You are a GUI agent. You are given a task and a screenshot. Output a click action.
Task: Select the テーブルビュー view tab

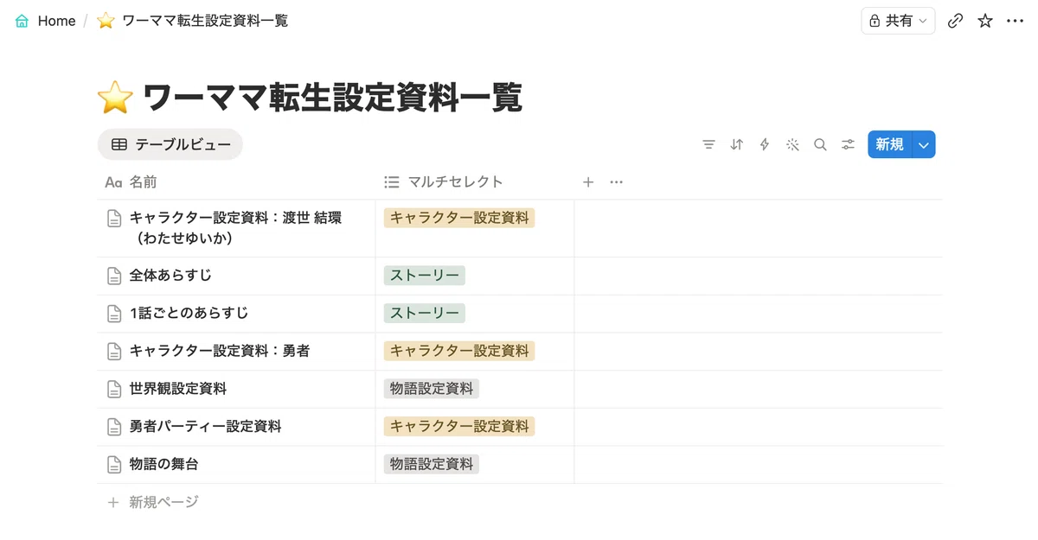(170, 144)
